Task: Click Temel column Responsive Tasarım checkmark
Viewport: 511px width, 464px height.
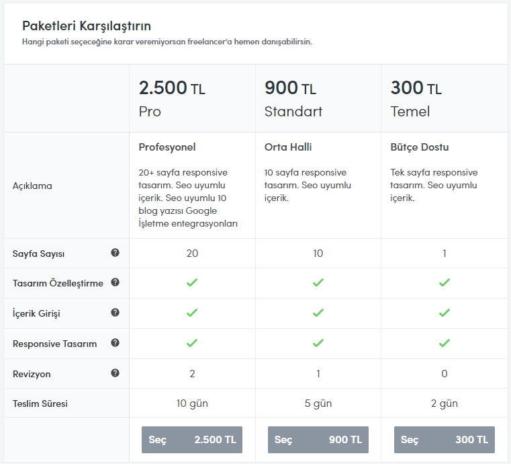Action: click(445, 343)
